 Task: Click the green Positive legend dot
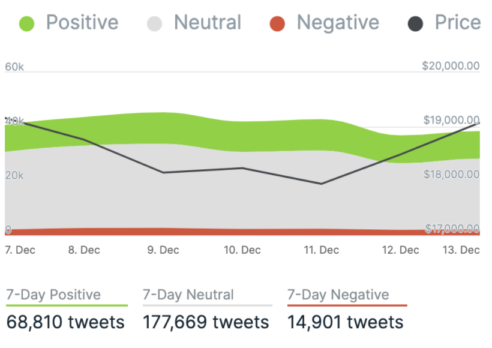[27, 23]
